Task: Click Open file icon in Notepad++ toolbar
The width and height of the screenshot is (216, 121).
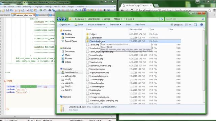Action: (x=4, y=10)
